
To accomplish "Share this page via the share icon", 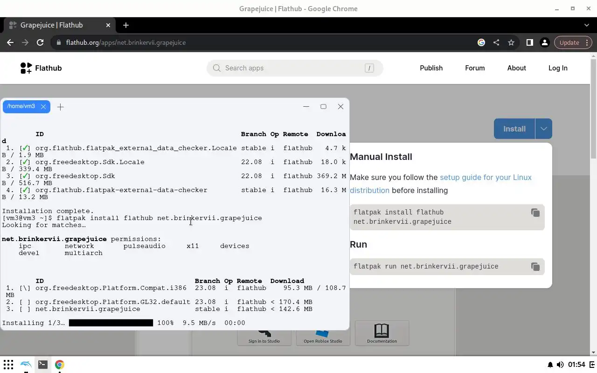I will point(496,42).
